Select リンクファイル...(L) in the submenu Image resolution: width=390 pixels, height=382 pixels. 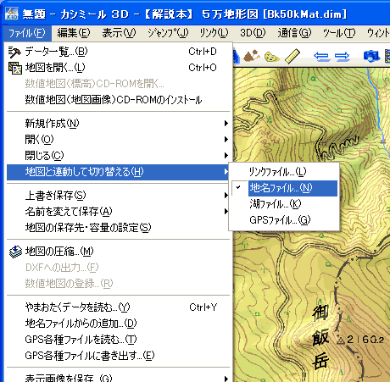(x=284, y=172)
